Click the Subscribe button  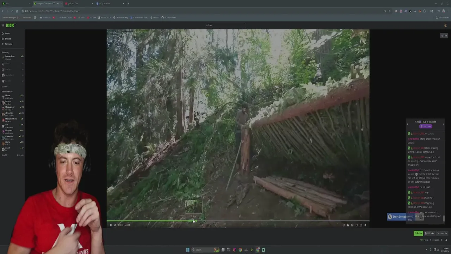442,233
